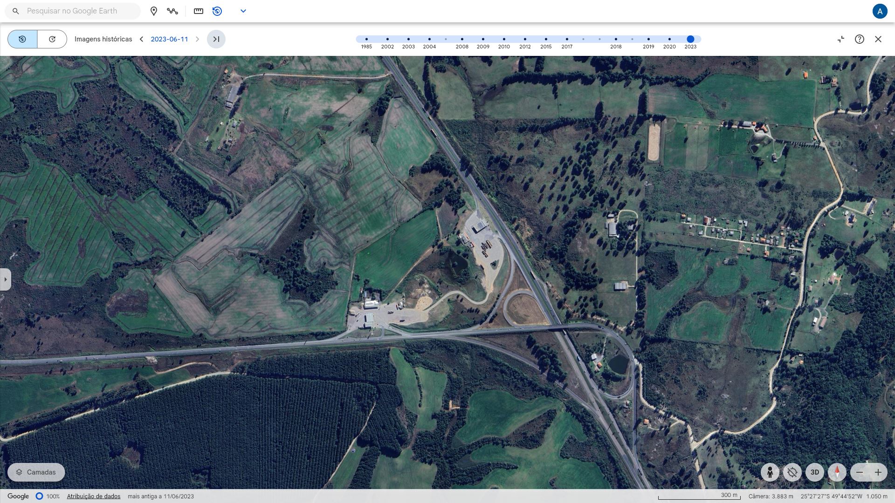Select the 2004 timeline marker
Screen dimensions: 895x503
429,39
